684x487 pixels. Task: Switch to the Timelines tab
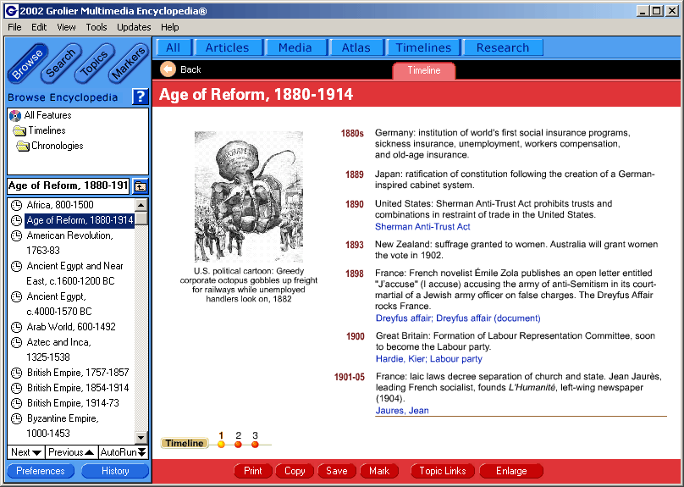[423, 47]
